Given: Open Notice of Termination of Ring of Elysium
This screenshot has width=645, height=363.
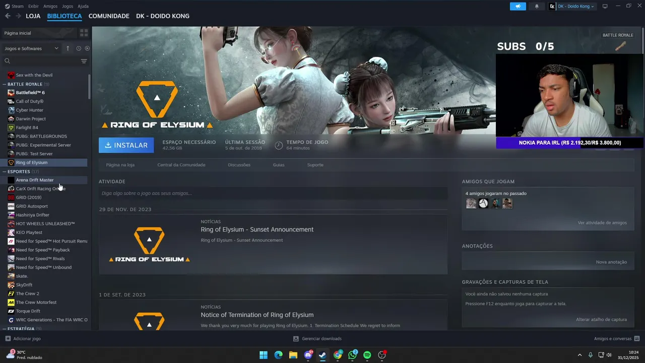Looking at the screenshot, I should tap(257, 315).
